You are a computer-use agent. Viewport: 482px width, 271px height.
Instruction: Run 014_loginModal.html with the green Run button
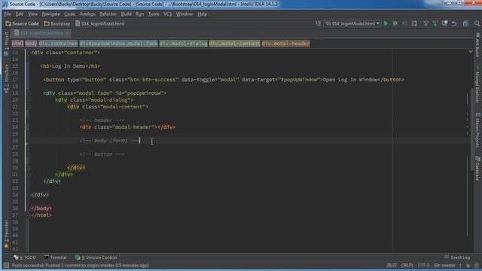(x=386, y=23)
